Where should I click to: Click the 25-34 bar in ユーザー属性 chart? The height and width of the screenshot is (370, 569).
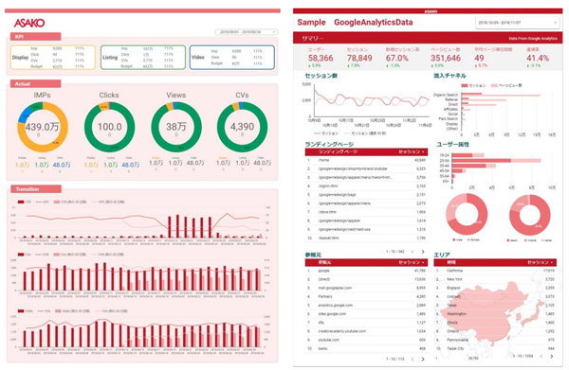click(496, 160)
